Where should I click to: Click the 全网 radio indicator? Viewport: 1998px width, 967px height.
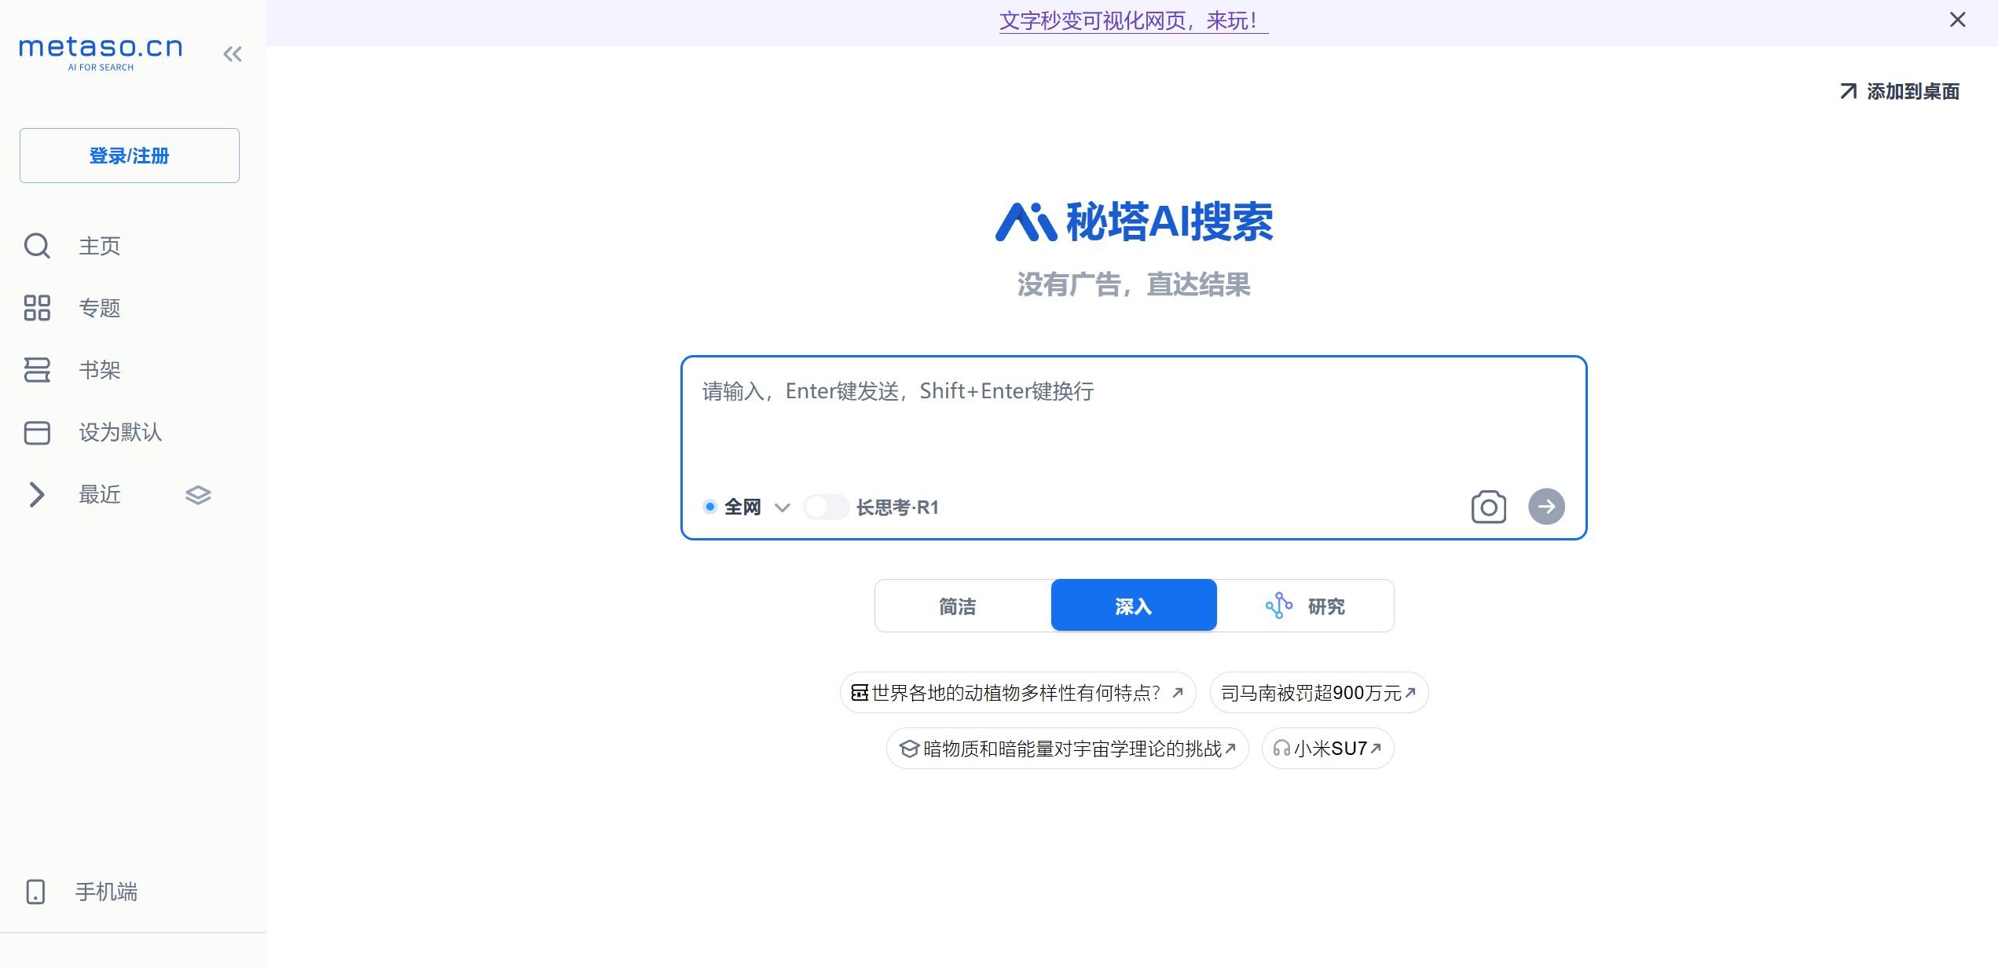pyautogui.click(x=709, y=507)
